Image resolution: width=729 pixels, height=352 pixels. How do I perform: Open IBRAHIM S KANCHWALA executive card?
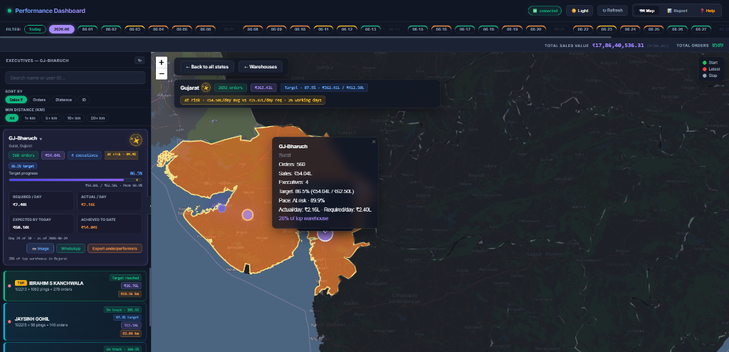click(75, 286)
